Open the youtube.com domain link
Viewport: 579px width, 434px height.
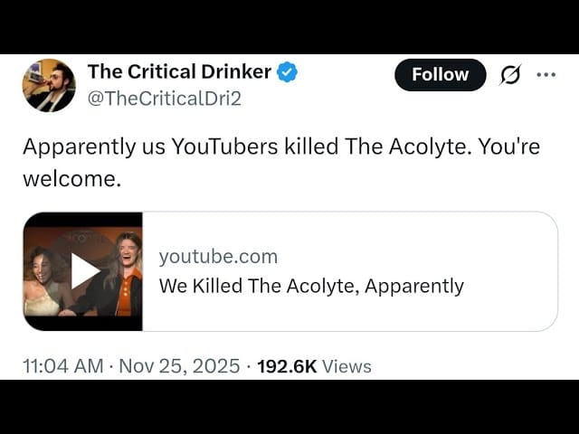click(218, 257)
